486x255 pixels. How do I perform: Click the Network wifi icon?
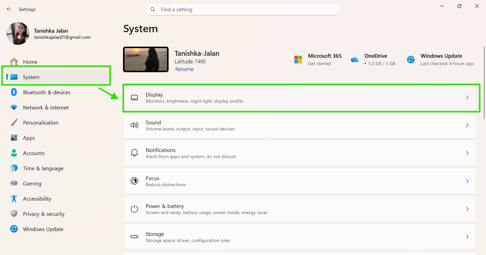[14, 108]
